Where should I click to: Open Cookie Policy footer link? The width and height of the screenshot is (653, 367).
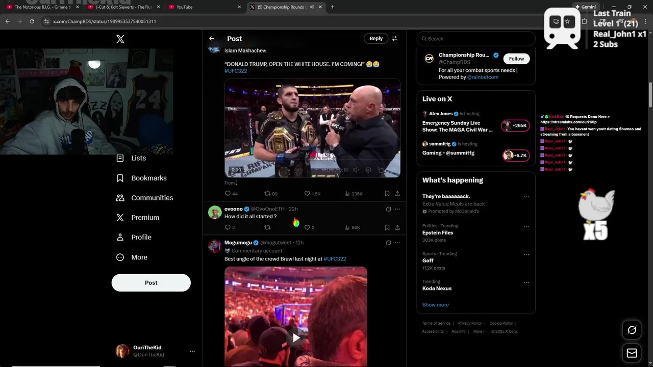[x=501, y=323]
